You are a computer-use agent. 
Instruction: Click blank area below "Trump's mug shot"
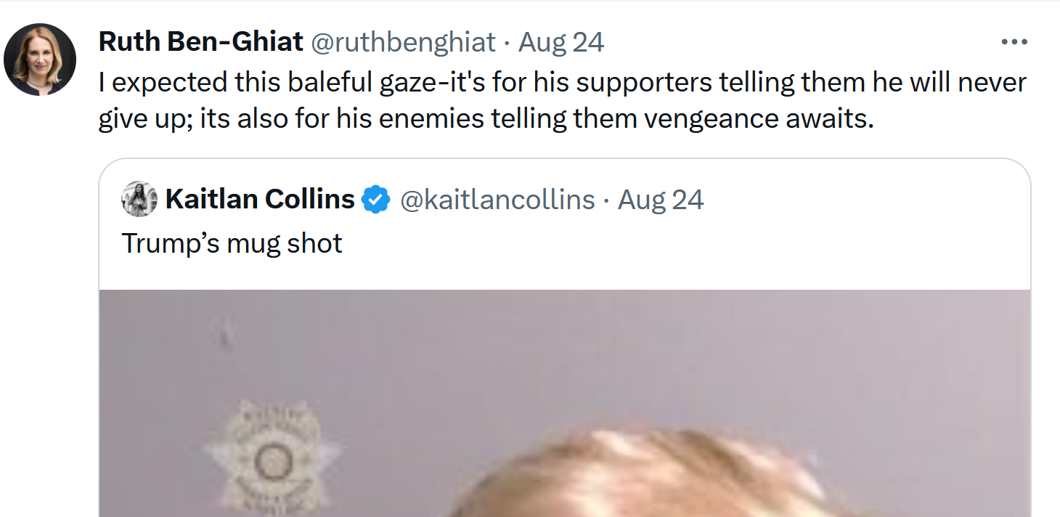coord(565,276)
